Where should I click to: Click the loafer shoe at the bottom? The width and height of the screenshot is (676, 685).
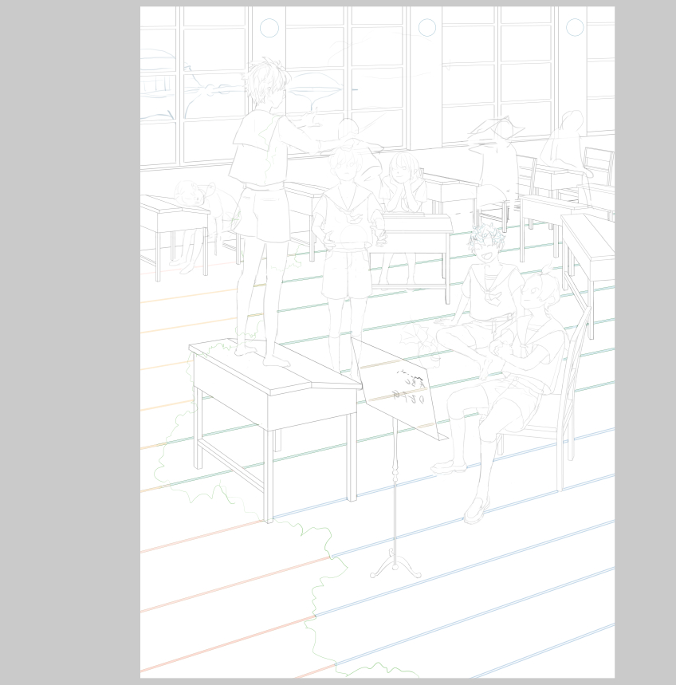pos(475,510)
